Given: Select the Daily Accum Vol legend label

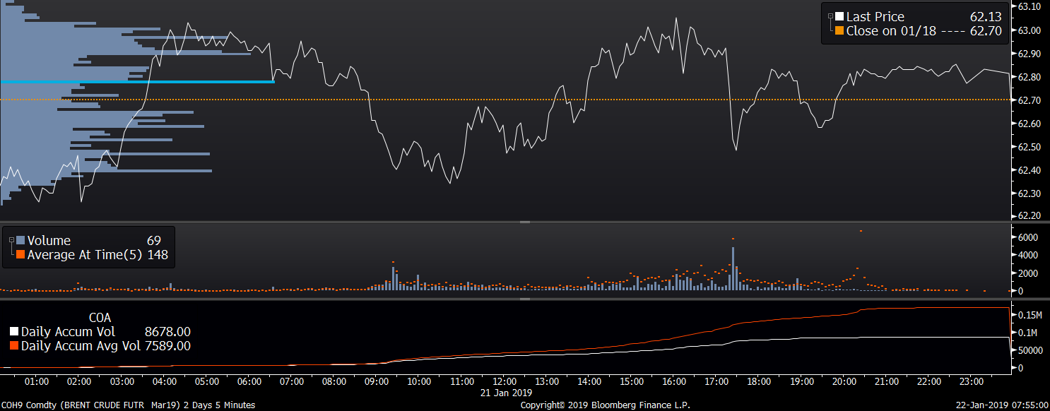Looking at the screenshot, I should [68, 332].
